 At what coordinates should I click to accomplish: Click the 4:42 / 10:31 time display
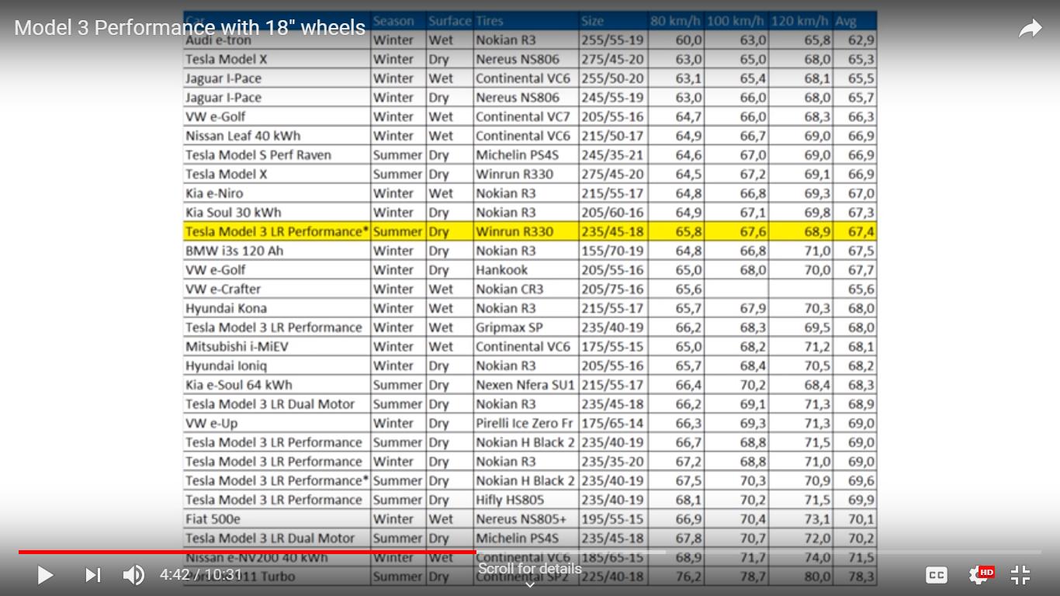(201, 575)
